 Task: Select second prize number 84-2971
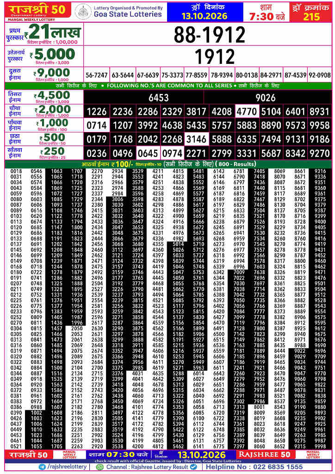tap(271, 75)
